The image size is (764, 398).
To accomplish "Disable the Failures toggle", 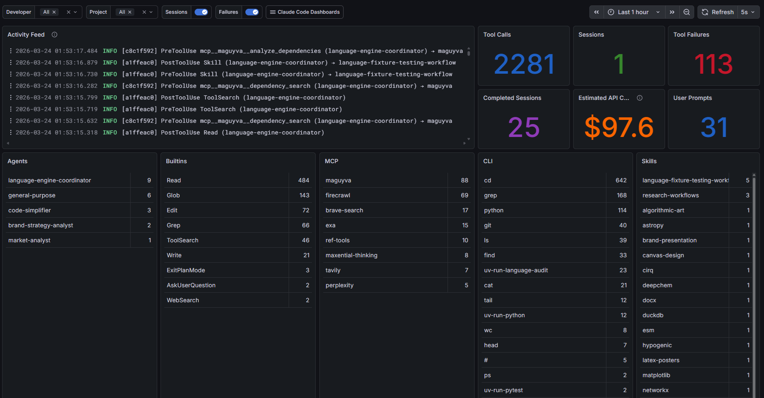I will [252, 12].
